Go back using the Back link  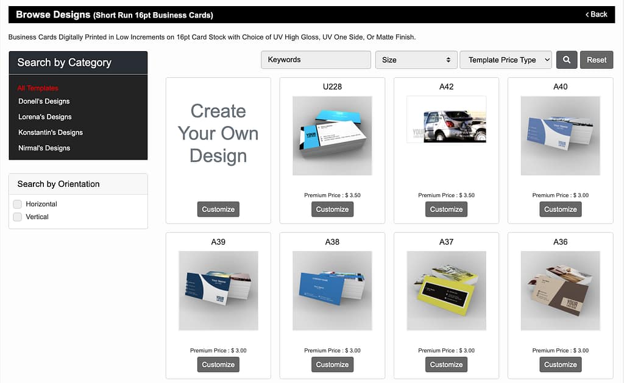point(596,14)
